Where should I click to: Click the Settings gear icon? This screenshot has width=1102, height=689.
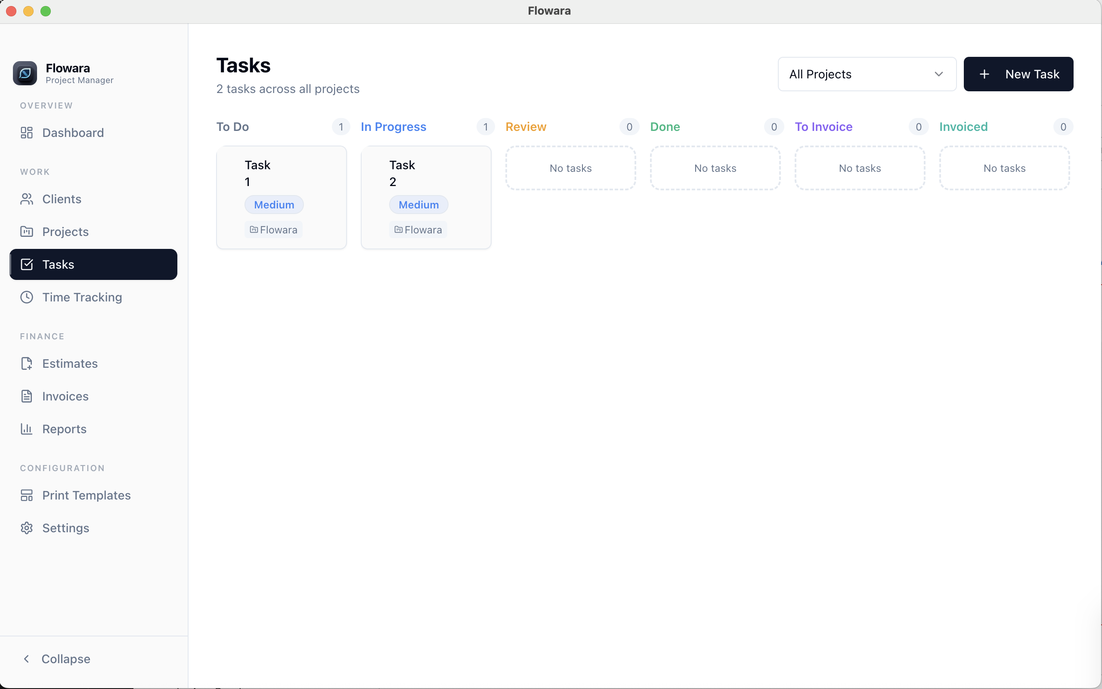click(x=26, y=528)
